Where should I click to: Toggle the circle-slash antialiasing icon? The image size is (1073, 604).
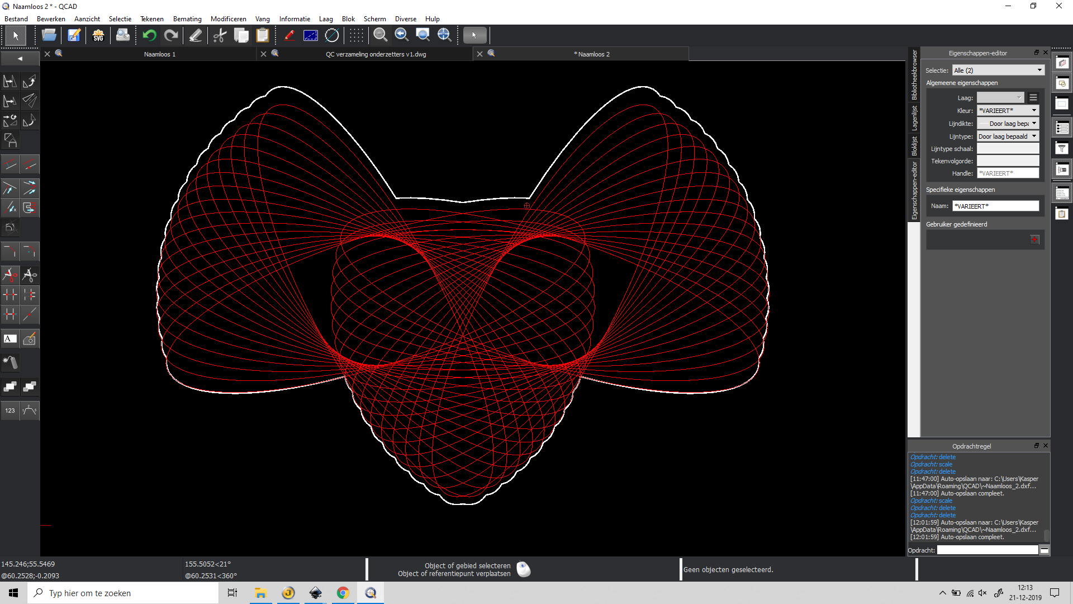[x=332, y=35]
